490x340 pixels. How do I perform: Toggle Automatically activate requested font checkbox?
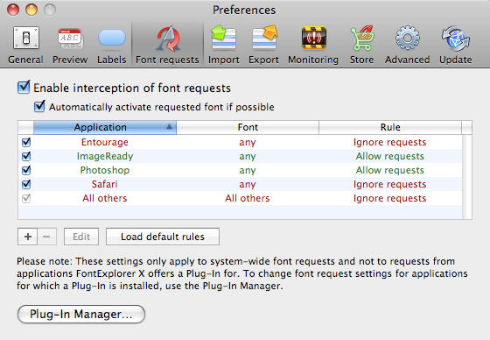[39, 106]
